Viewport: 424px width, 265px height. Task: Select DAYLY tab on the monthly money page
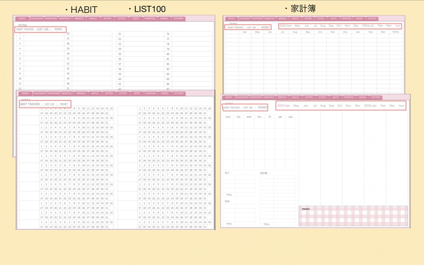pos(295,97)
